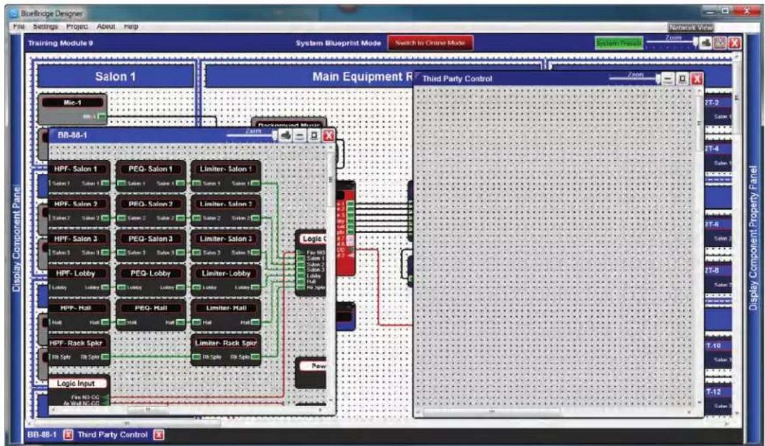Select the HPF- Salon 2 block
765x446 pixels.
click(x=79, y=210)
